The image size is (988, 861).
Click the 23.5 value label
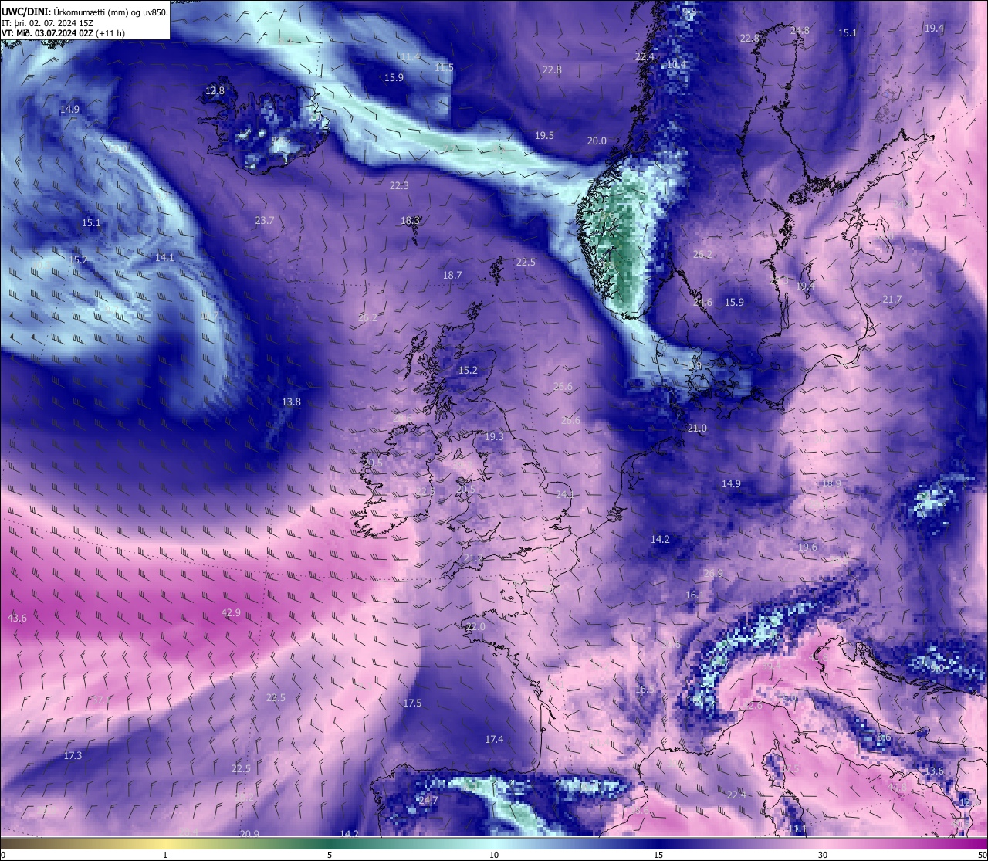(x=276, y=698)
